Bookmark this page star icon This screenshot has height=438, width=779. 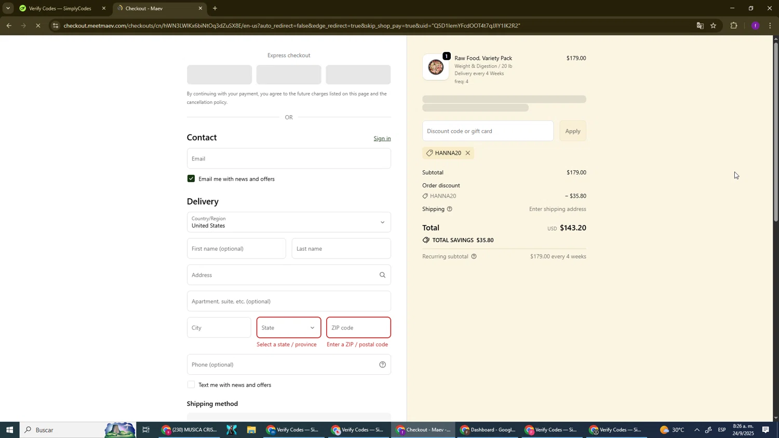(x=714, y=25)
